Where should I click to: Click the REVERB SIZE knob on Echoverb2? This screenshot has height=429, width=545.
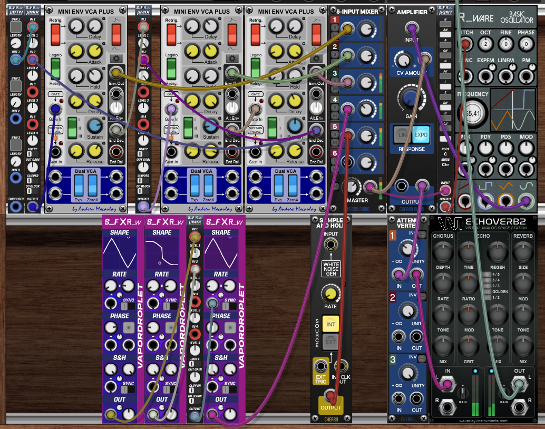(523, 252)
